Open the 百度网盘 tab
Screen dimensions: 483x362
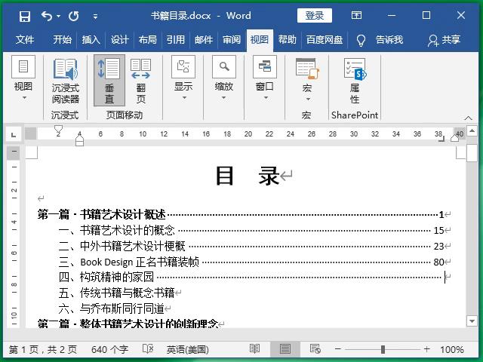[x=325, y=40]
